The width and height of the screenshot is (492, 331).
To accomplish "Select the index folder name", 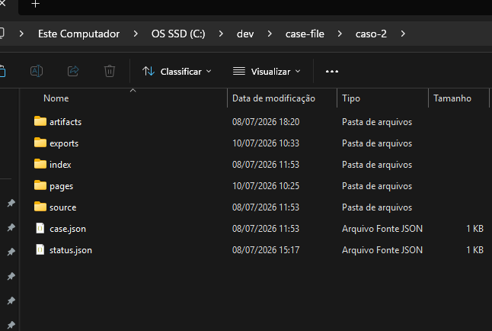I will pos(60,165).
